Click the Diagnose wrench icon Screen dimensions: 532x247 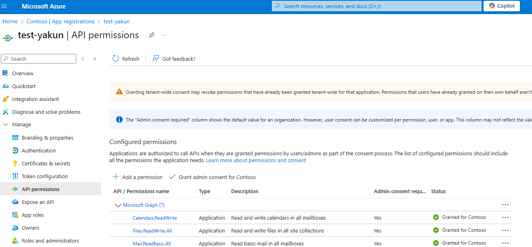point(5,112)
